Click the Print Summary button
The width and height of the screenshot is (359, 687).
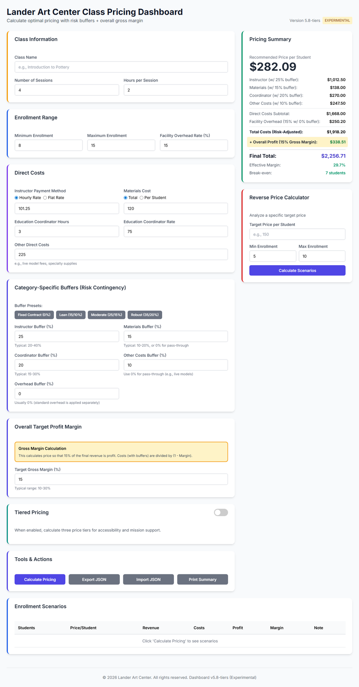pyautogui.click(x=203, y=579)
